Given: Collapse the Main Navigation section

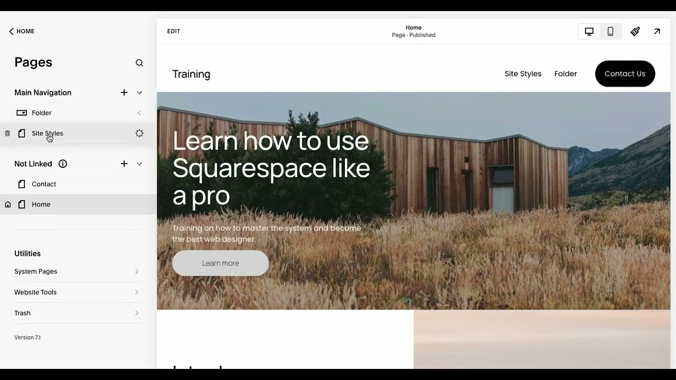Looking at the screenshot, I should 139,92.
